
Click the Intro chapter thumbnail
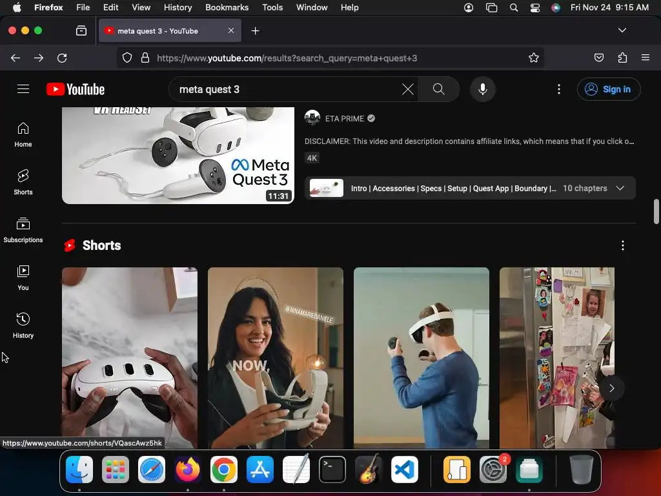point(326,188)
